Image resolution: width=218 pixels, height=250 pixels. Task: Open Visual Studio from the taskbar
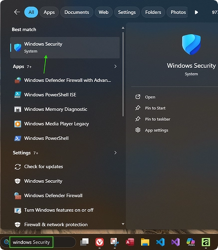pos(176,242)
